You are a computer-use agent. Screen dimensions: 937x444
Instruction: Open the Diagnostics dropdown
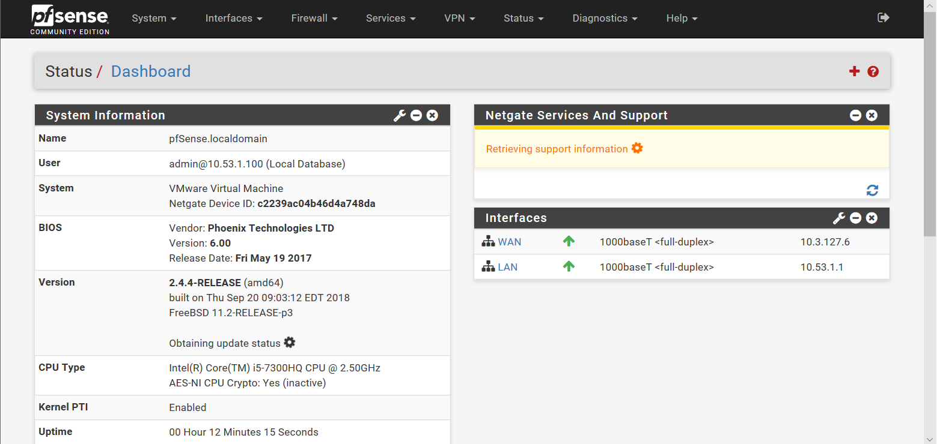point(604,18)
